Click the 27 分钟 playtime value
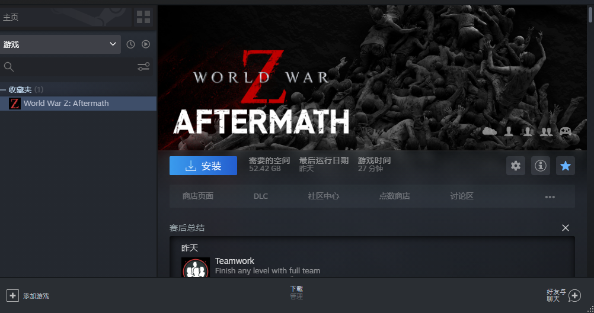Screen dimensions: 594x313 click(x=371, y=169)
